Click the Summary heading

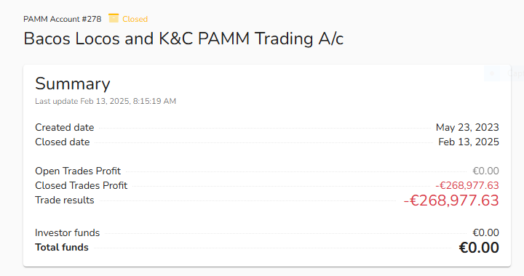point(73,84)
